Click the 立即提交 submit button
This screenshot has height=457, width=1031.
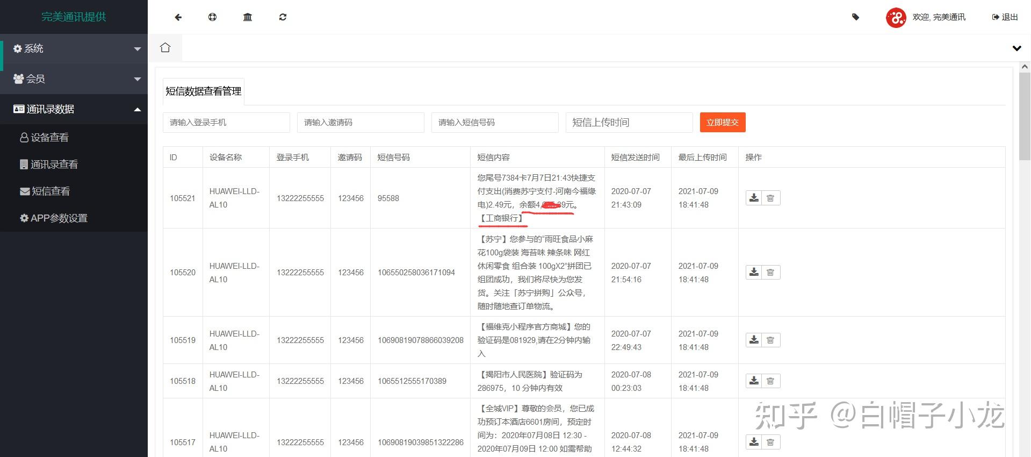point(723,123)
